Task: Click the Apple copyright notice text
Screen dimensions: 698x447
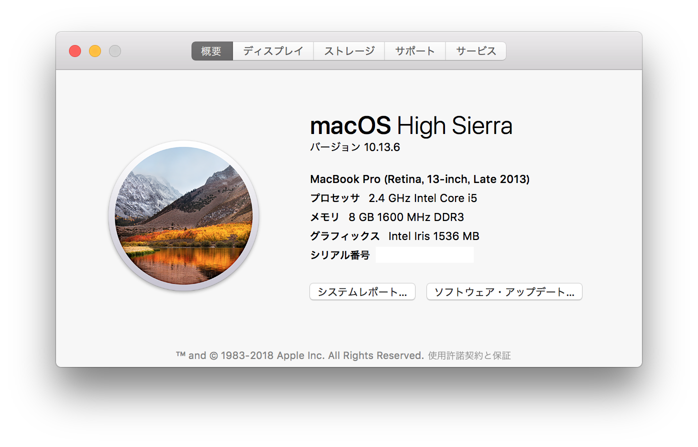Action: [300, 355]
